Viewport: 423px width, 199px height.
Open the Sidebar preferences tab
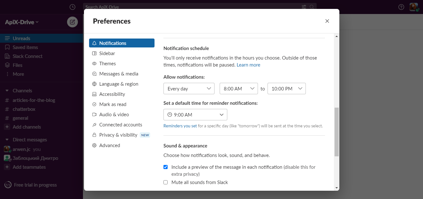click(122, 53)
